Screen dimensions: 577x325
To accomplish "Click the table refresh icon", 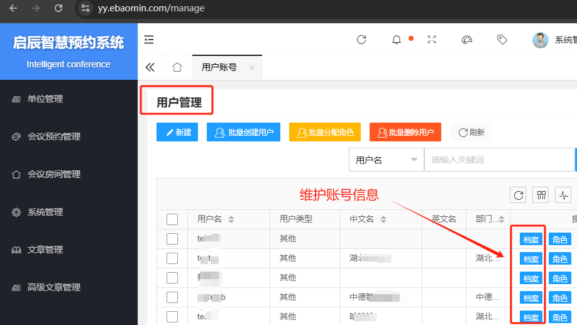I will (x=519, y=195).
